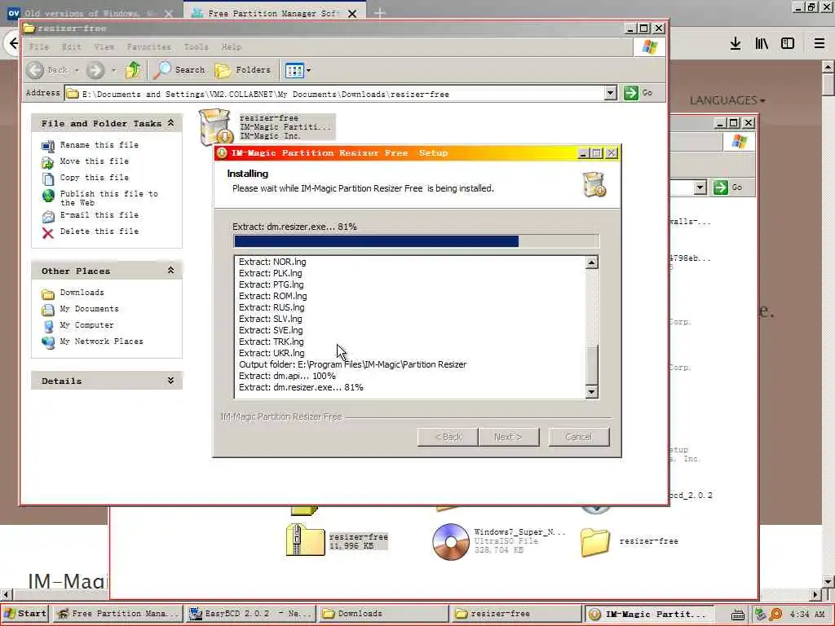Open My Documents in Other Places
The width and height of the screenshot is (835, 626).
[x=89, y=309]
